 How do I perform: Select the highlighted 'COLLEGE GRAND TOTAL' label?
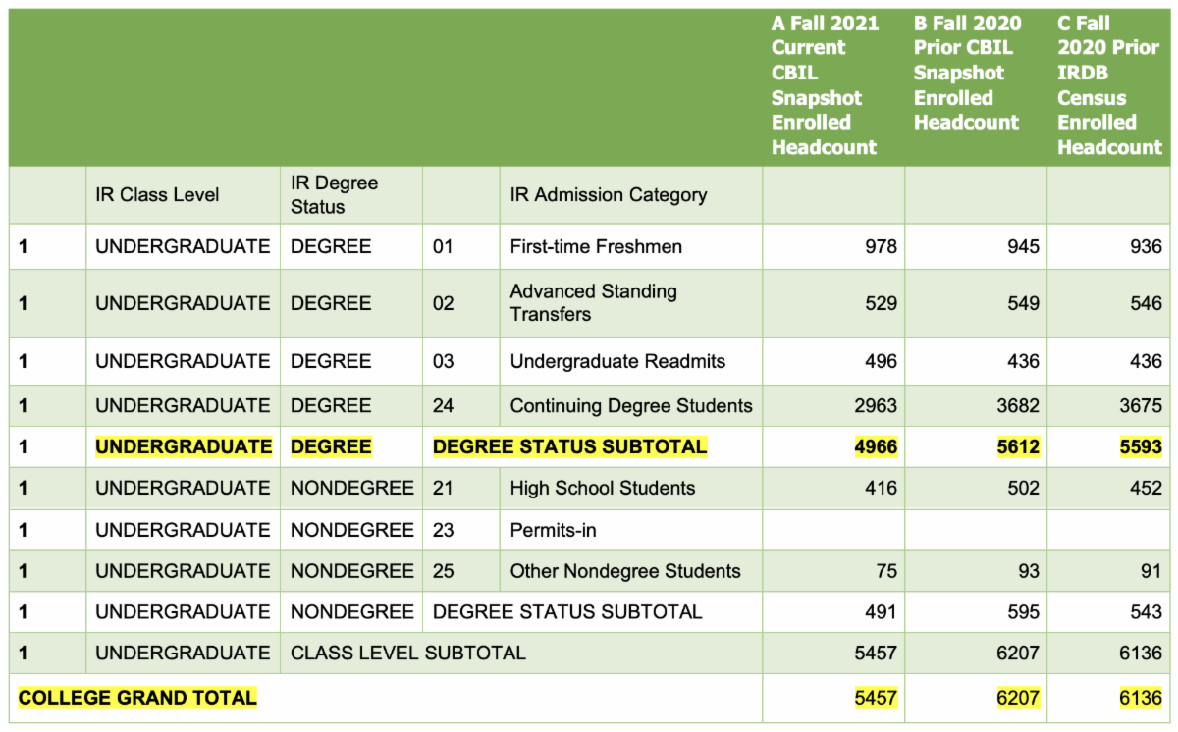(x=137, y=698)
